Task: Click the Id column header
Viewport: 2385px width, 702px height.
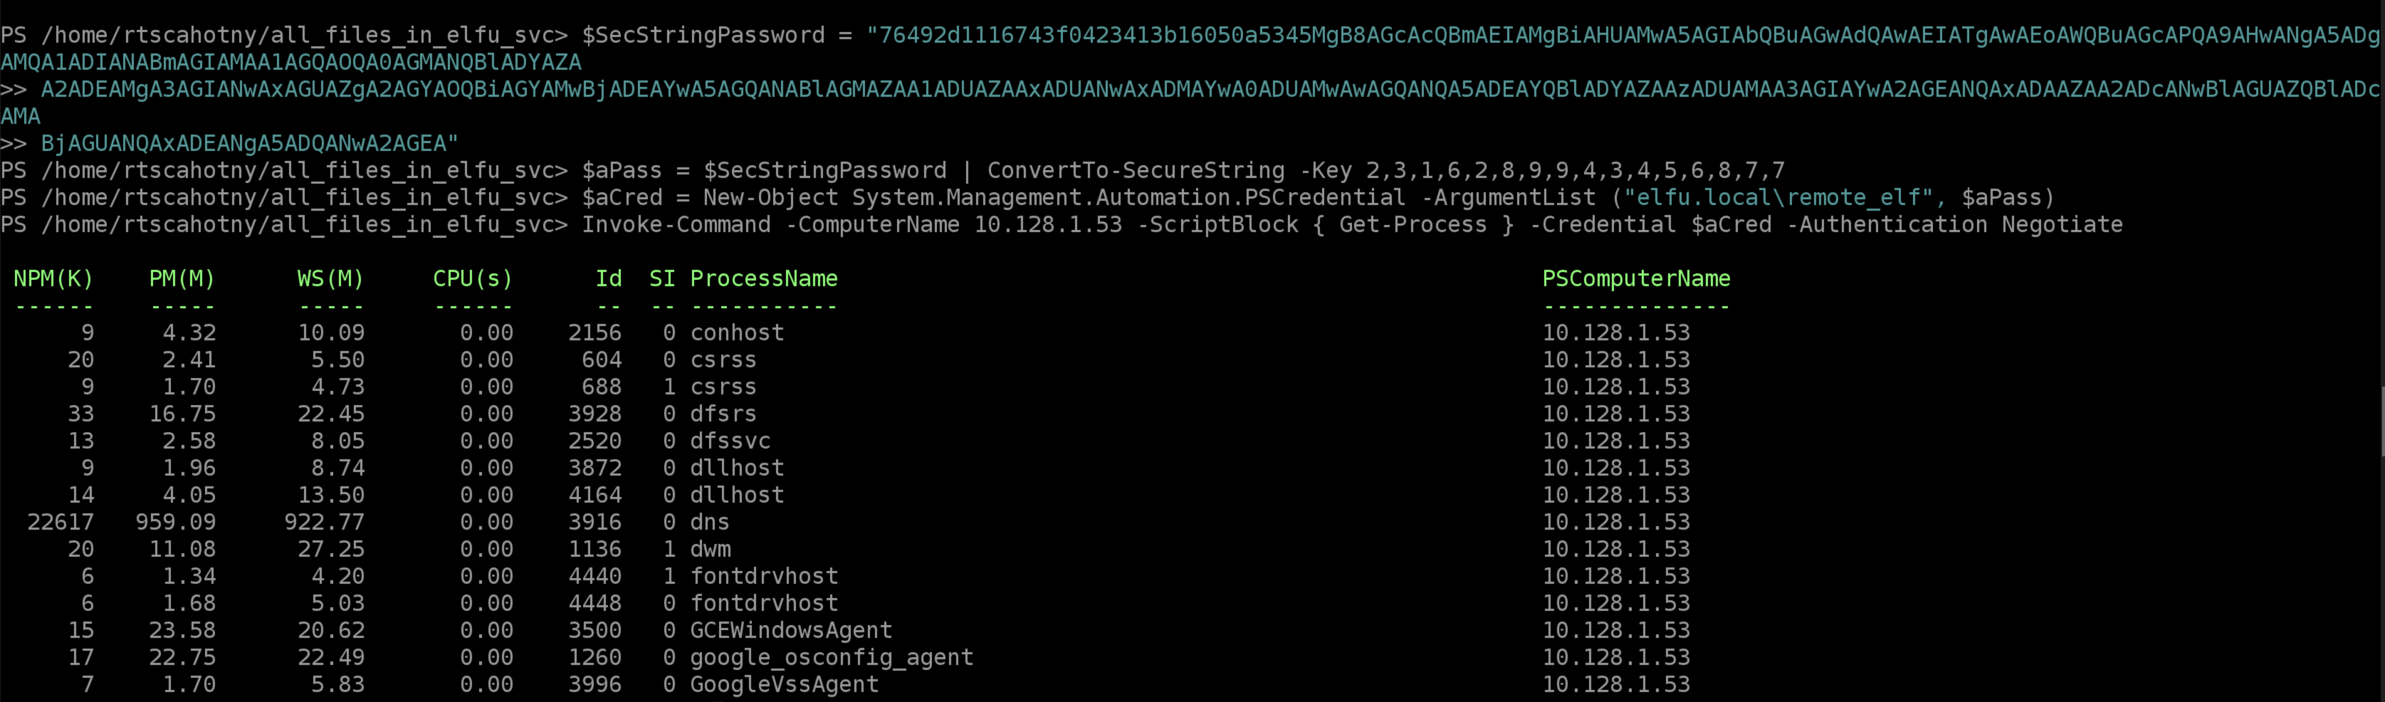Action: (x=608, y=279)
